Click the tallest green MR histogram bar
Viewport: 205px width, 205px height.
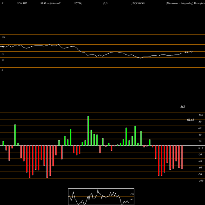(88, 131)
